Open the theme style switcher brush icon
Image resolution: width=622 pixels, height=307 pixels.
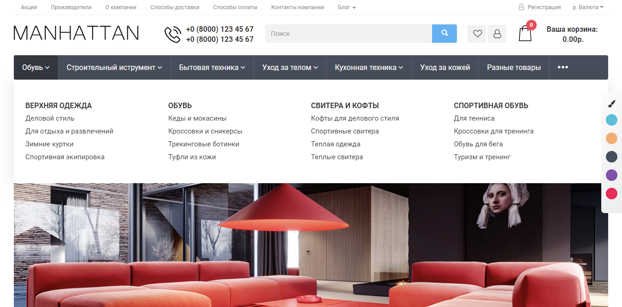tap(611, 103)
